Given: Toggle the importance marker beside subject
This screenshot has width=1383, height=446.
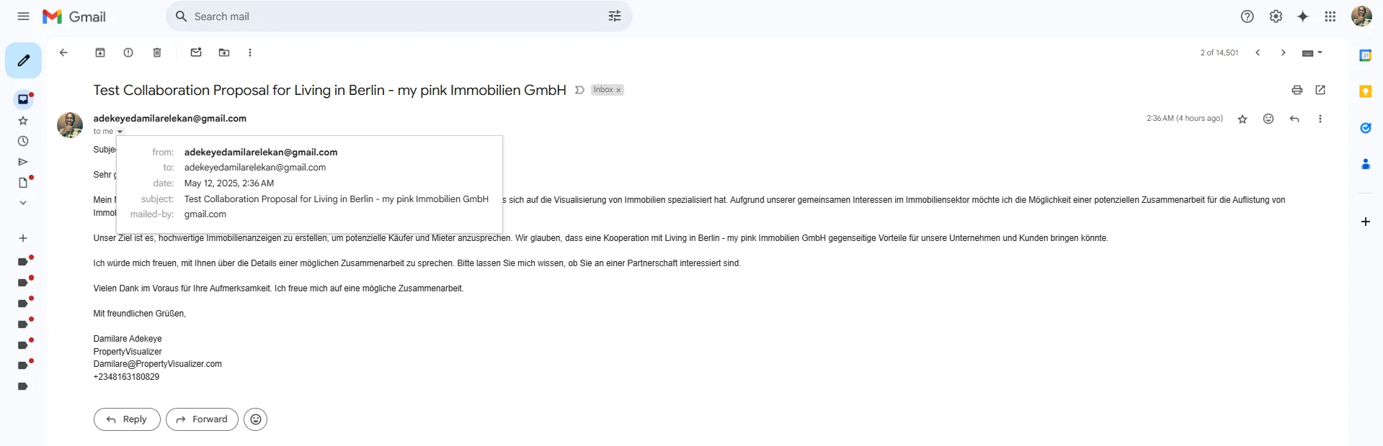Looking at the screenshot, I should tap(579, 90).
